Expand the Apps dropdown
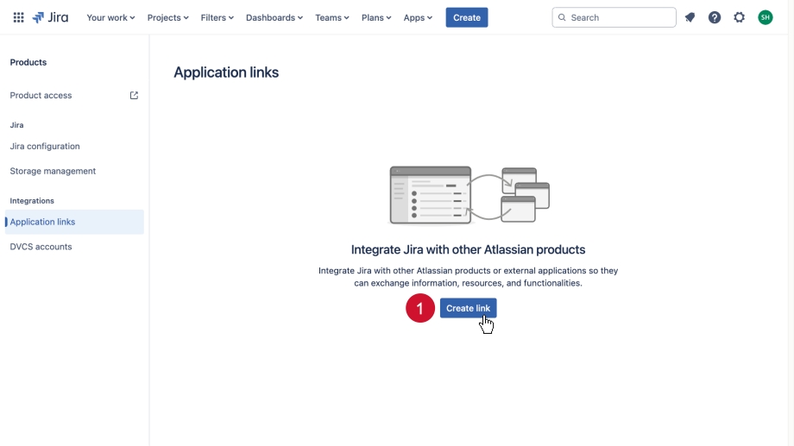The image size is (794, 446). [x=418, y=17]
